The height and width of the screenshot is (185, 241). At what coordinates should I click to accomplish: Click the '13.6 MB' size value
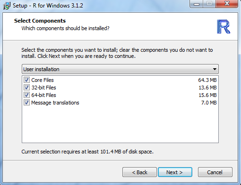pos(207,88)
